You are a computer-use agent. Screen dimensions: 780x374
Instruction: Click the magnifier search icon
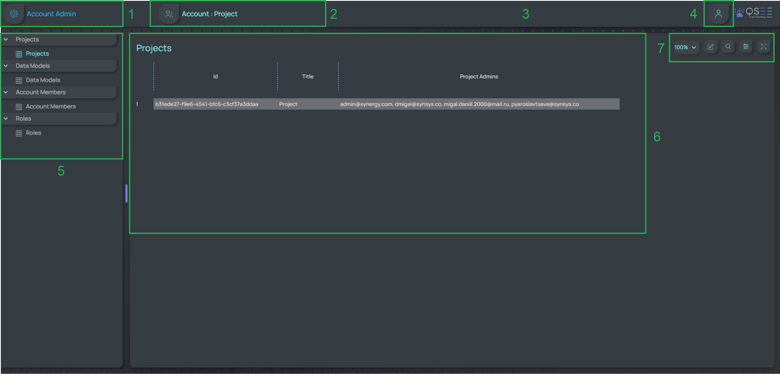pyautogui.click(x=728, y=47)
